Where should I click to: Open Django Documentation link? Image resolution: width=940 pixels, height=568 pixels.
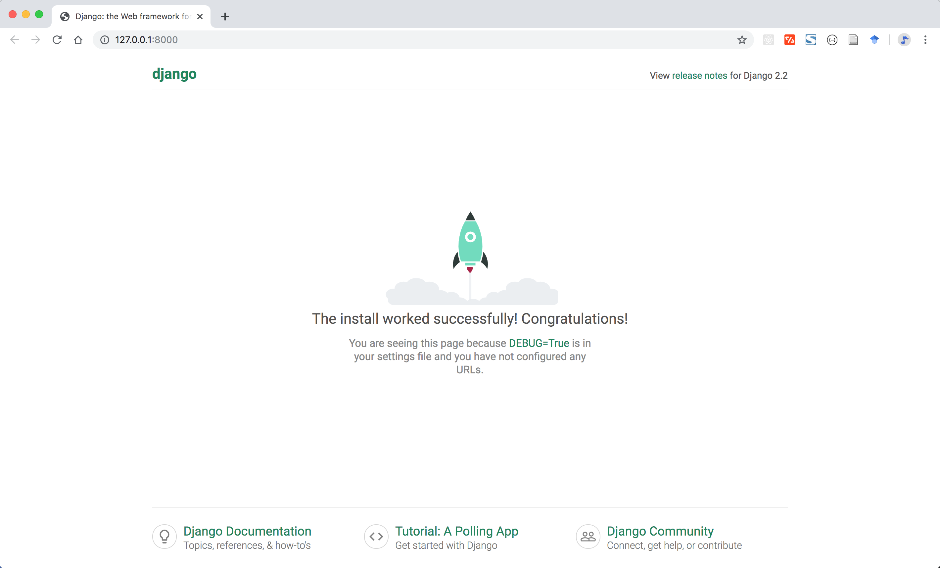click(x=247, y=531)
